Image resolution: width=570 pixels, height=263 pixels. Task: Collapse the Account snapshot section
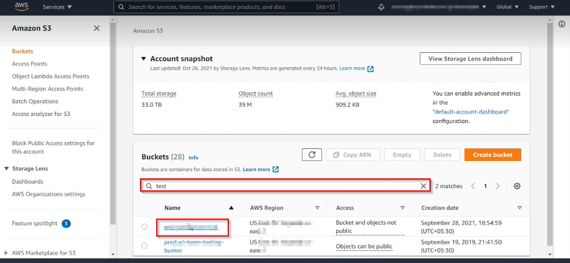[x=144, y=59]
